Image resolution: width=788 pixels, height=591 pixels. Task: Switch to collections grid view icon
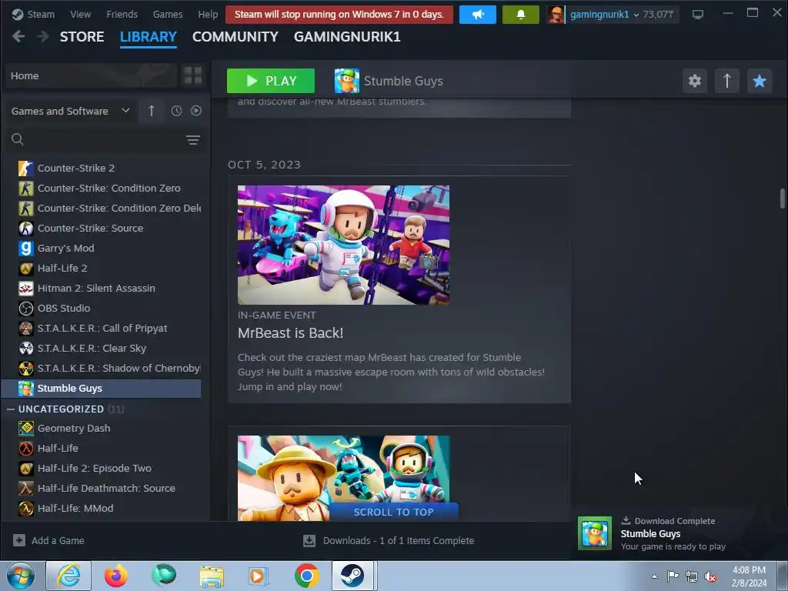pos(192,76)
